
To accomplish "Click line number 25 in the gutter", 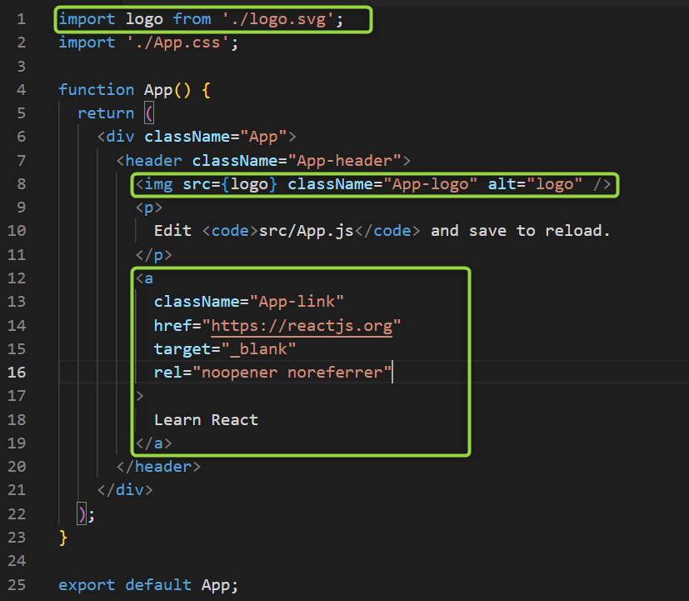I will click(17, 585).
